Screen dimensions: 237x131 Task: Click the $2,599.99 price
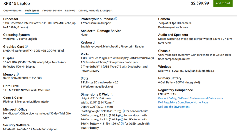click(200, 3)
